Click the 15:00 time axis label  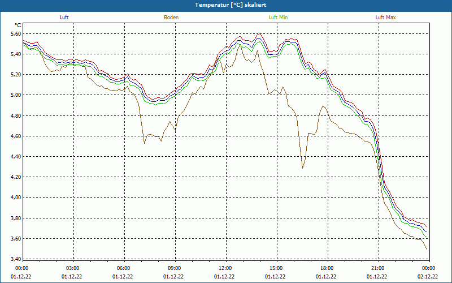point(276,268)
